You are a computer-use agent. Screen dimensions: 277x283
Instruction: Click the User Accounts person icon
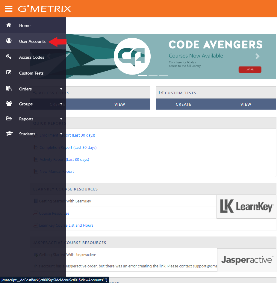click(x=9, y=41)
